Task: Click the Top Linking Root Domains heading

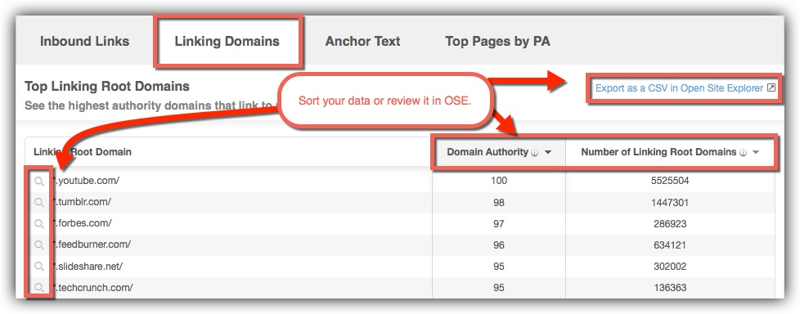Action: 107,86
